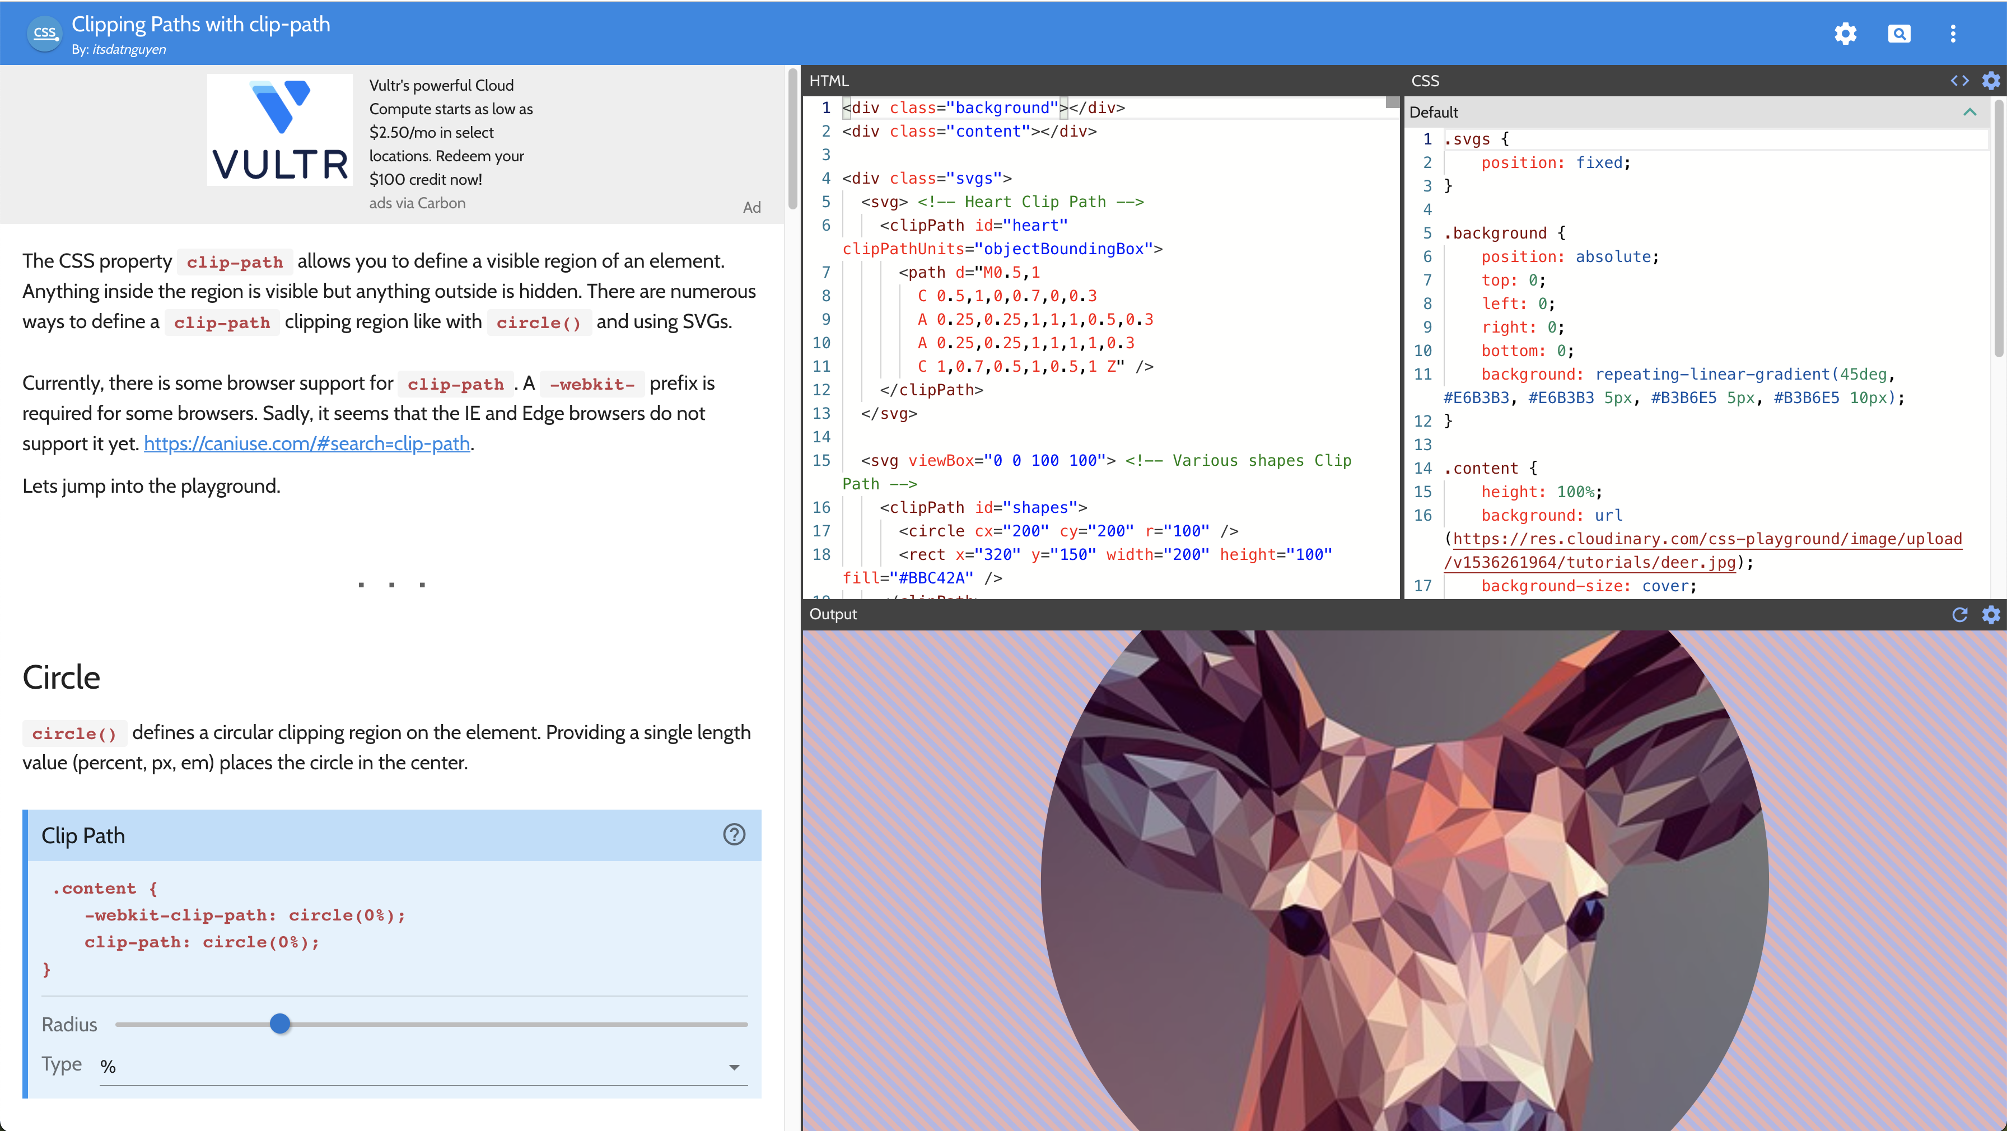Image resolution: width=2007 pixels, height=1131 pixels.
Task: Click the search icon in the top toolbar
Action: pos(1899,34)
